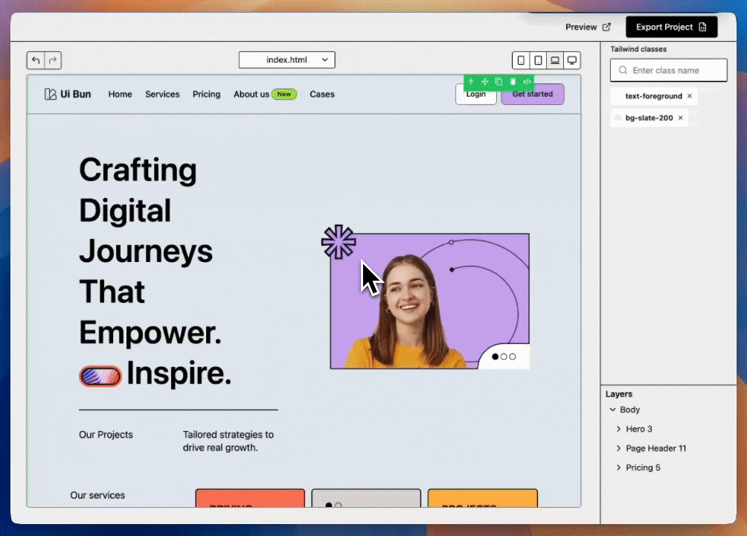Delete element using green toolbar trash icon
The width and height of the screenshot is (747, 536).
pos(513,82)
